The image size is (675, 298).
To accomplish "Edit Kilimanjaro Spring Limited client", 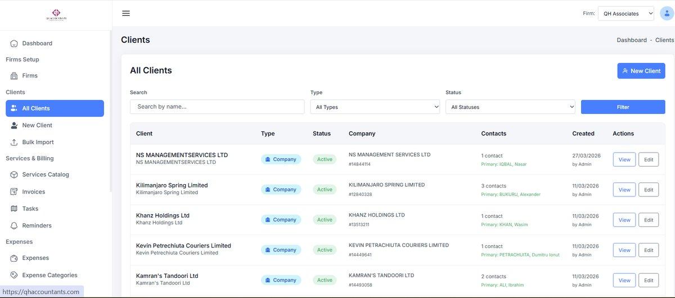I will (x=649, y=190).
